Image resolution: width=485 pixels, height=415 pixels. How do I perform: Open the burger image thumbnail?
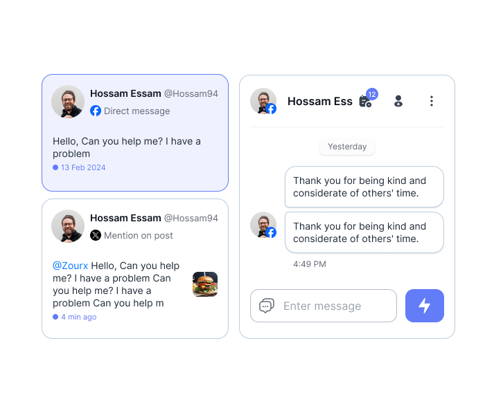(x=205, y=284)
